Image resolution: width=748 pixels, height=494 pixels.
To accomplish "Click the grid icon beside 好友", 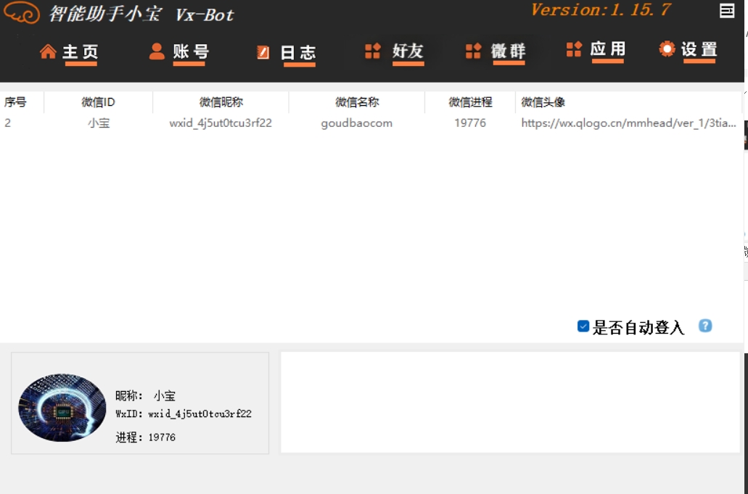I will 373,51.
